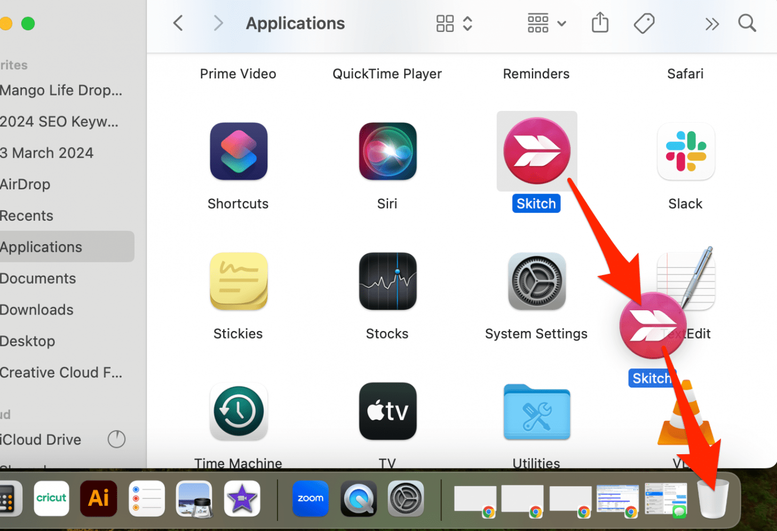Select the Stocks app icon
This screenshot has height=531, width=777.
pos(387,281)
